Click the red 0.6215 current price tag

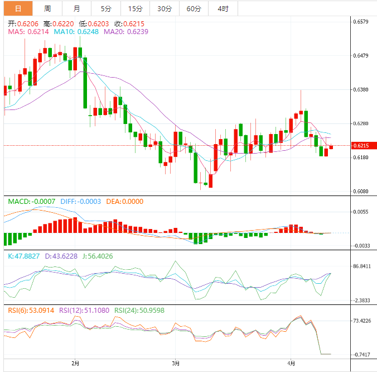click(x=364, y=145)
